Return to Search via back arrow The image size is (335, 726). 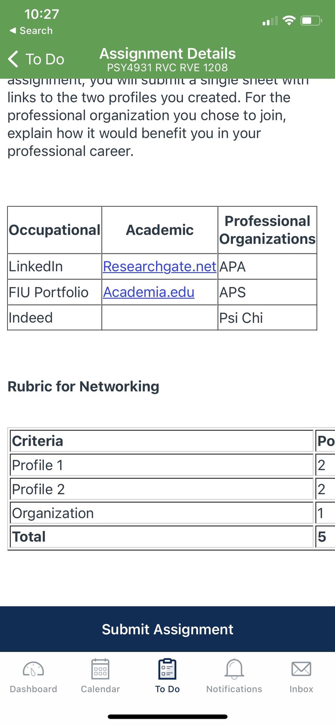tap(31, 30)
